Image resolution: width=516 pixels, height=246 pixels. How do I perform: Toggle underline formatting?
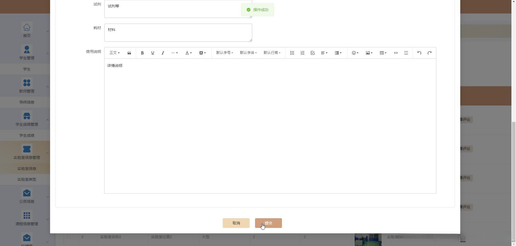152,53
